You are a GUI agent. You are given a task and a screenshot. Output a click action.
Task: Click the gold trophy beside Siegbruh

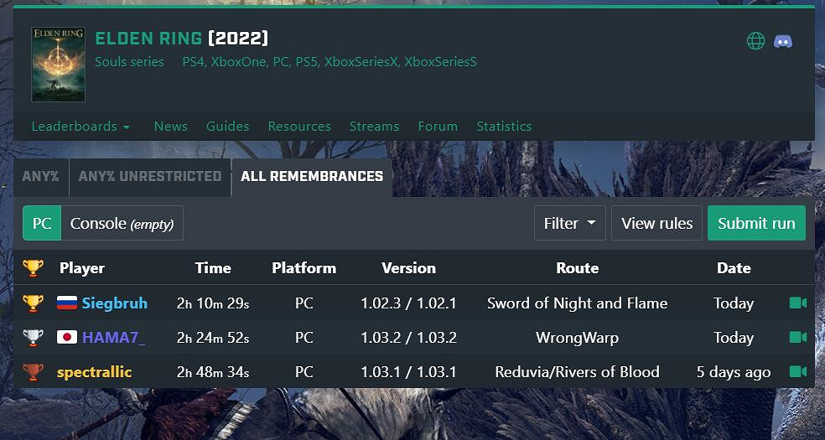coord(34,303)
